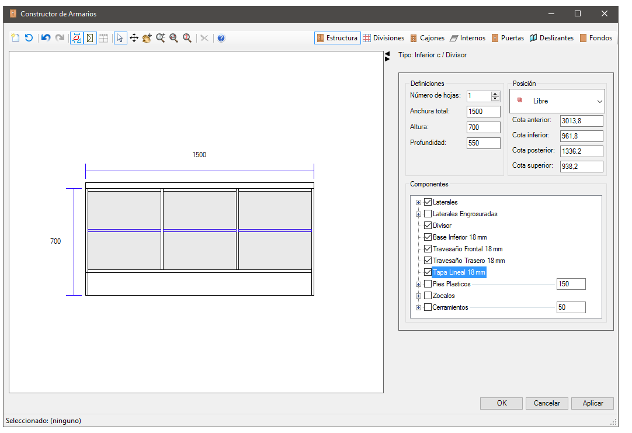Uncheck the Laterales checkbox
This screenshot has width=632, height=433.
coord(428,202)
